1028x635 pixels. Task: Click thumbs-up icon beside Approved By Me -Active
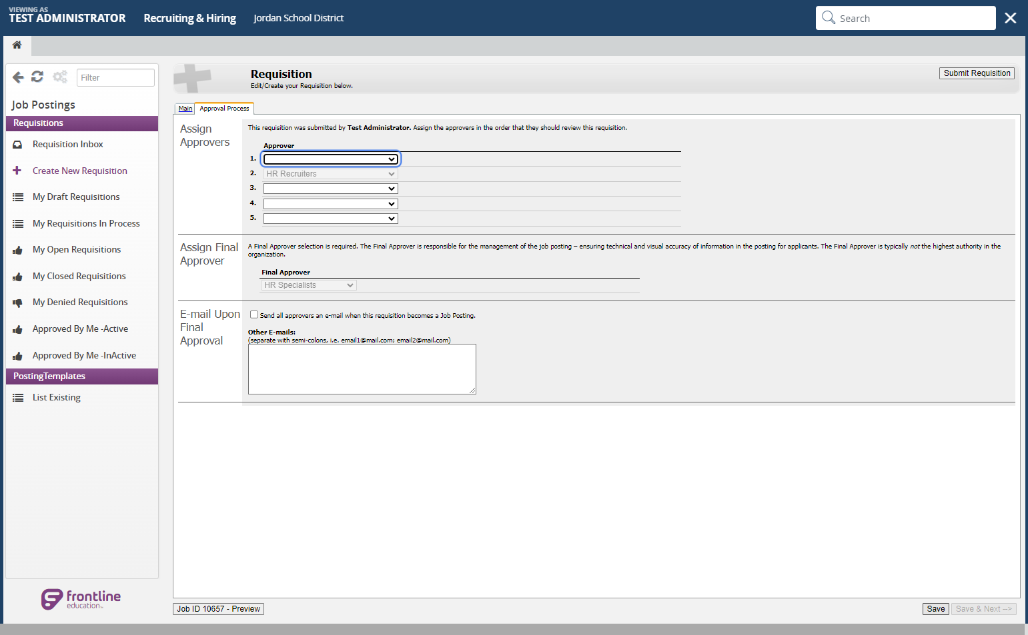17,329
